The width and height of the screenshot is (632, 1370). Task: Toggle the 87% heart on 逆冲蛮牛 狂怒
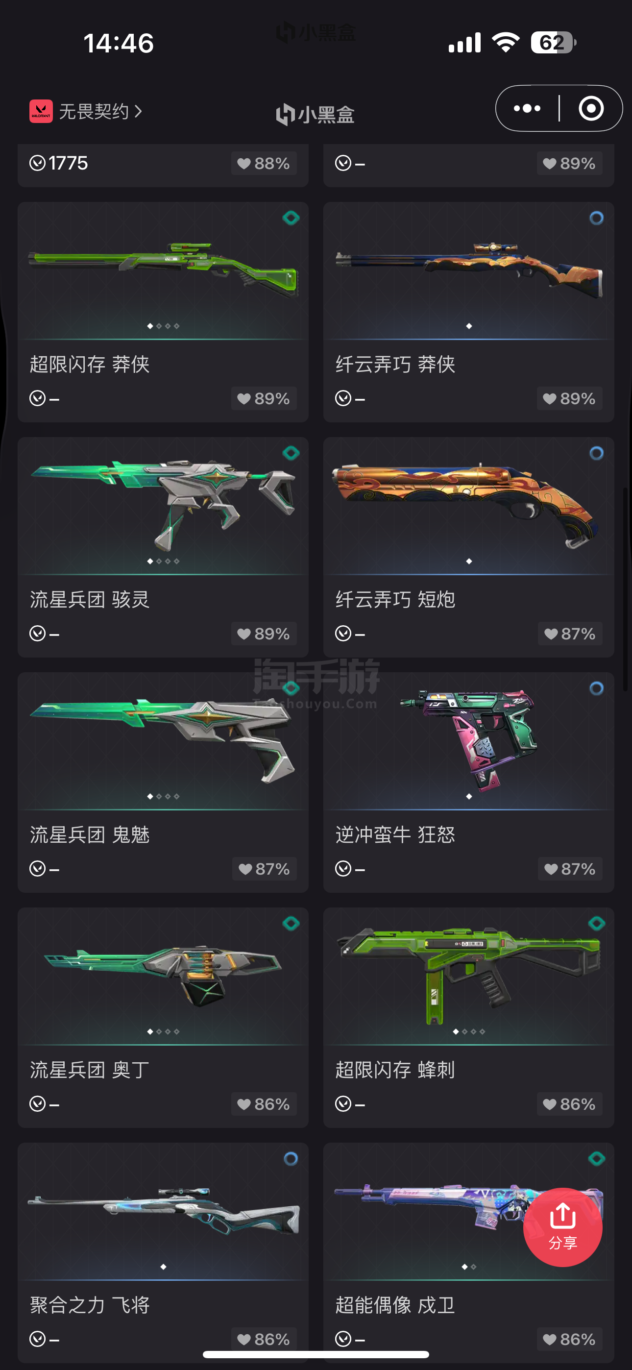point(570,868)
